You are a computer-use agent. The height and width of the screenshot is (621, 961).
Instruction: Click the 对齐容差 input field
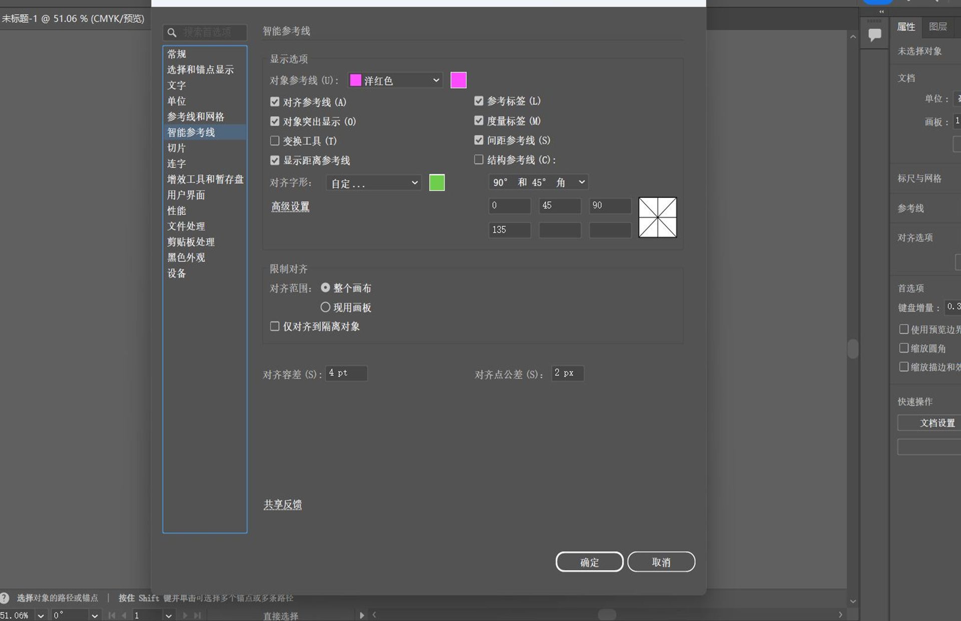click(x=346, y=373)
